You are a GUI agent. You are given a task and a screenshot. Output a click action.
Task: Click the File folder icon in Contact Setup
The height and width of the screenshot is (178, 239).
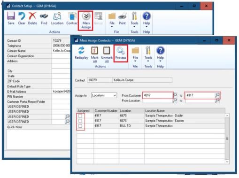(112, 16)
